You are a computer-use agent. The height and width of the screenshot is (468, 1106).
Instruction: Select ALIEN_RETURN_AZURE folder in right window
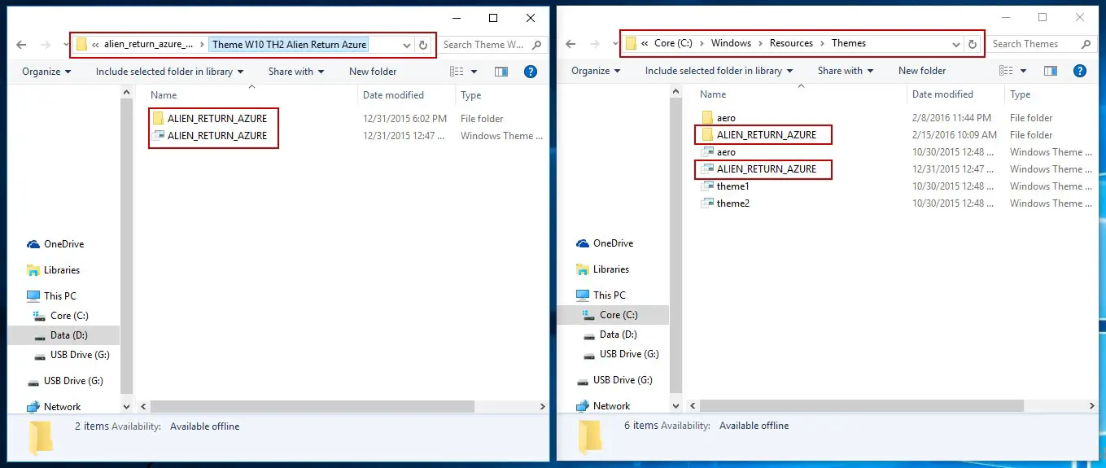click(758, 135)
